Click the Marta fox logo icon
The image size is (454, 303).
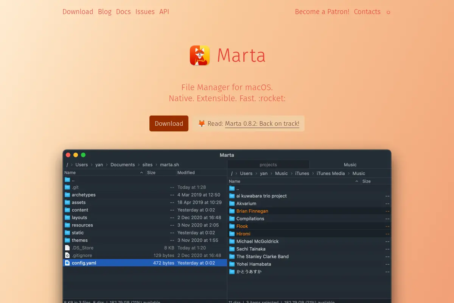point(200,55)
